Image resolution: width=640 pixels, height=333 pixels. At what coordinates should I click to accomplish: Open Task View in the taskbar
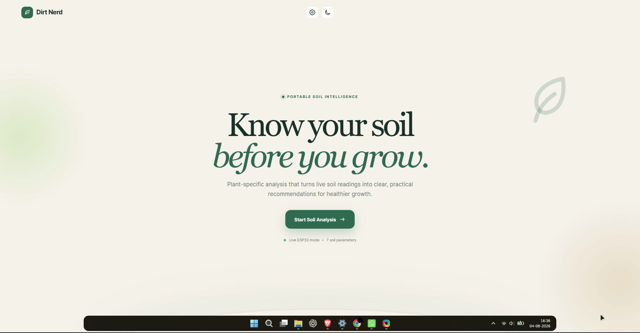tap(284, 323)
